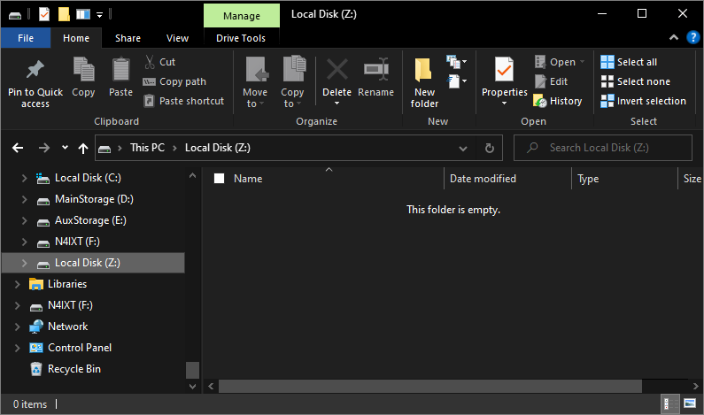The image size is (704, 415).
Task: Go up one level with the up arrow
Action: pos(83,148)
